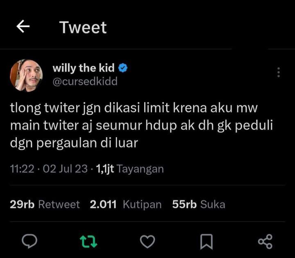Open the willy the kid display name
Viewport: 295px width, 258px height.
click(x=84, y=68)
